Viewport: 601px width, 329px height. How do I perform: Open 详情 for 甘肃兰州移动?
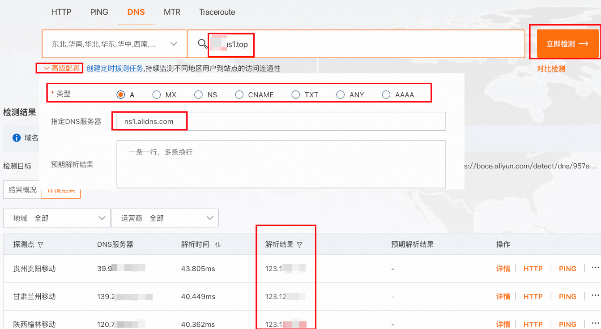(503, 296)
